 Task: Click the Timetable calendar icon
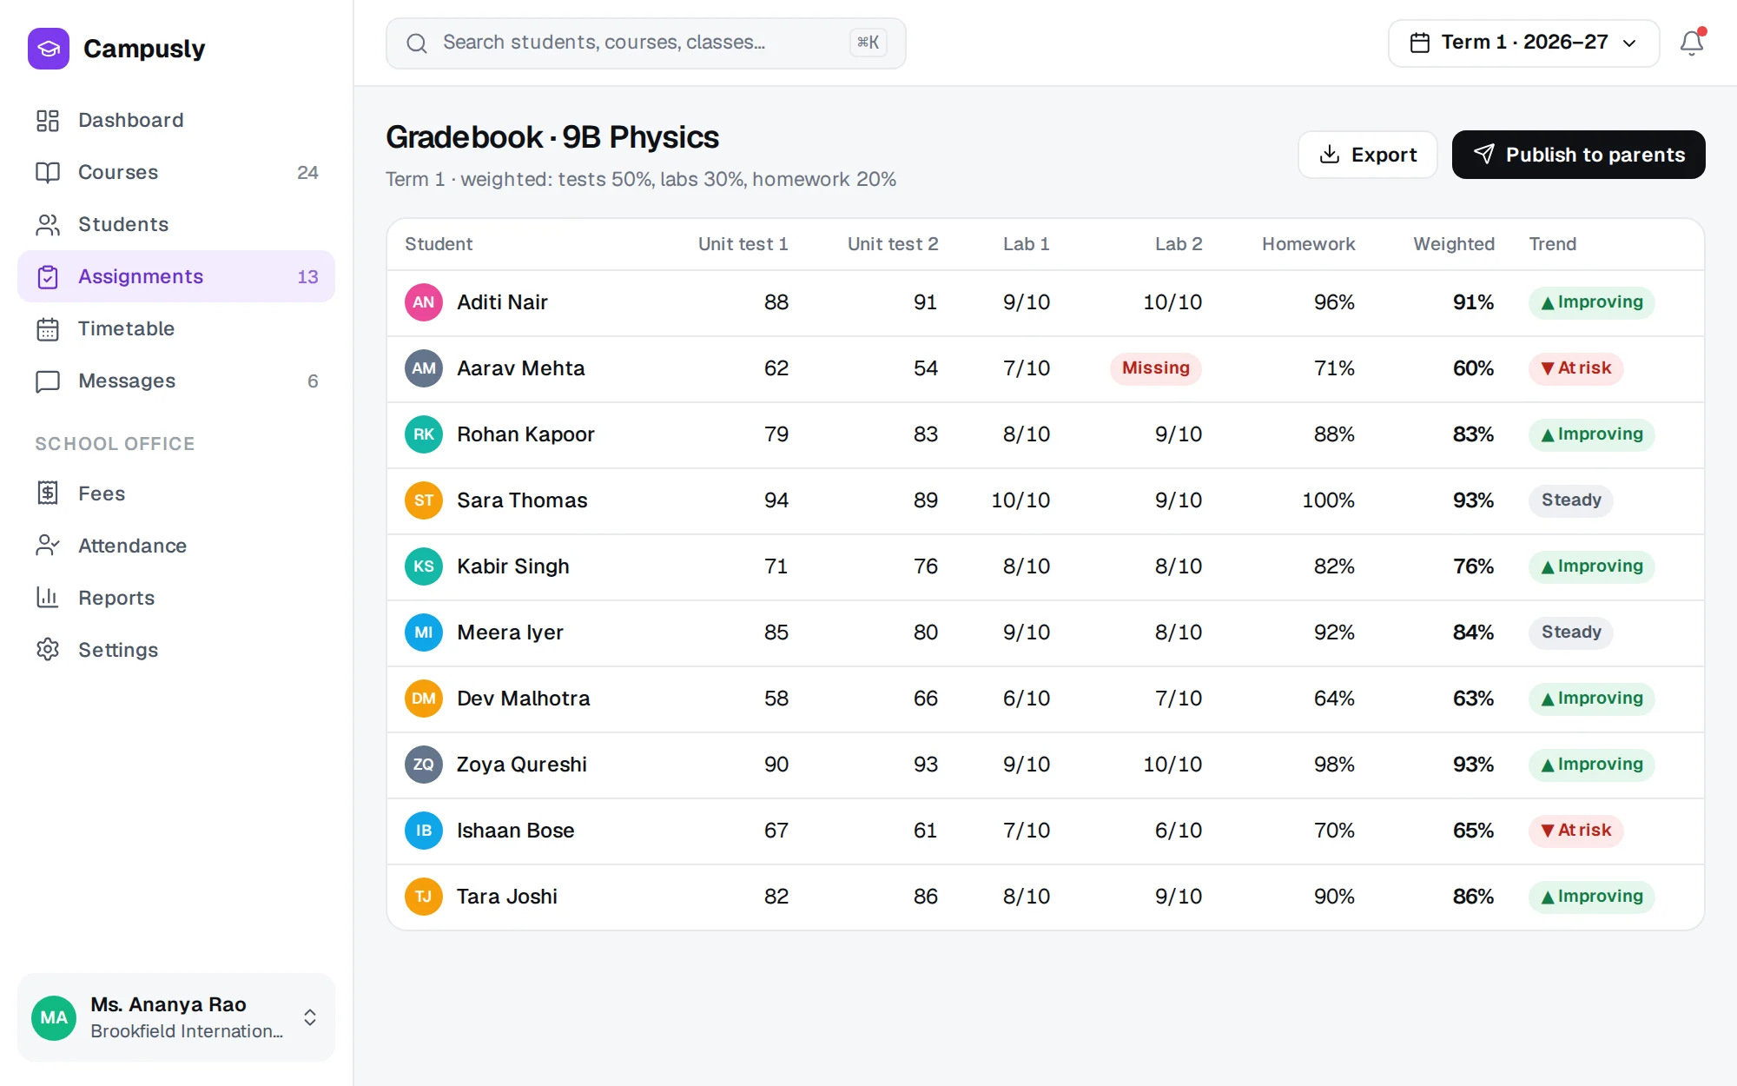(48, 328)
